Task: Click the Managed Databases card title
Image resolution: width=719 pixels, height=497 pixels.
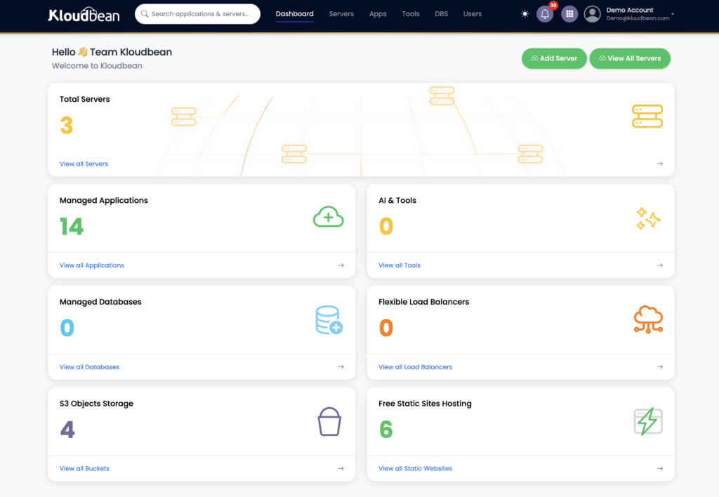Action: 100,302
